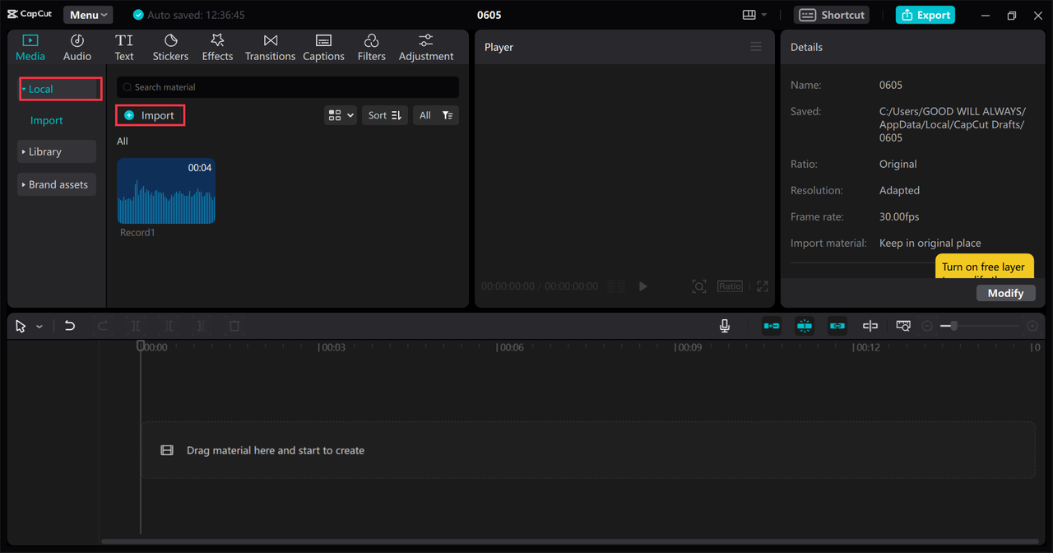Go to the Stickers tab
The image size is (1053, 553).
[170, 48]
